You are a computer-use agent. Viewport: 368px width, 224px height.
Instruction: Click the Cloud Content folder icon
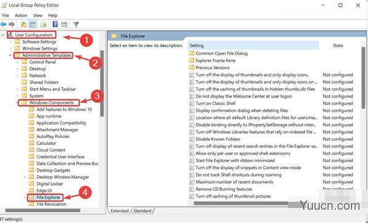click(31, 150)
